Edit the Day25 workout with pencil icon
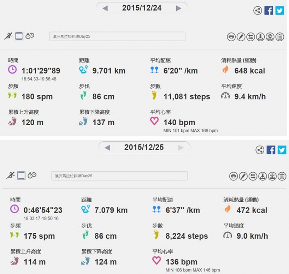Image resolution: width=289 pixels, height=274 pixels. [241, 37]
